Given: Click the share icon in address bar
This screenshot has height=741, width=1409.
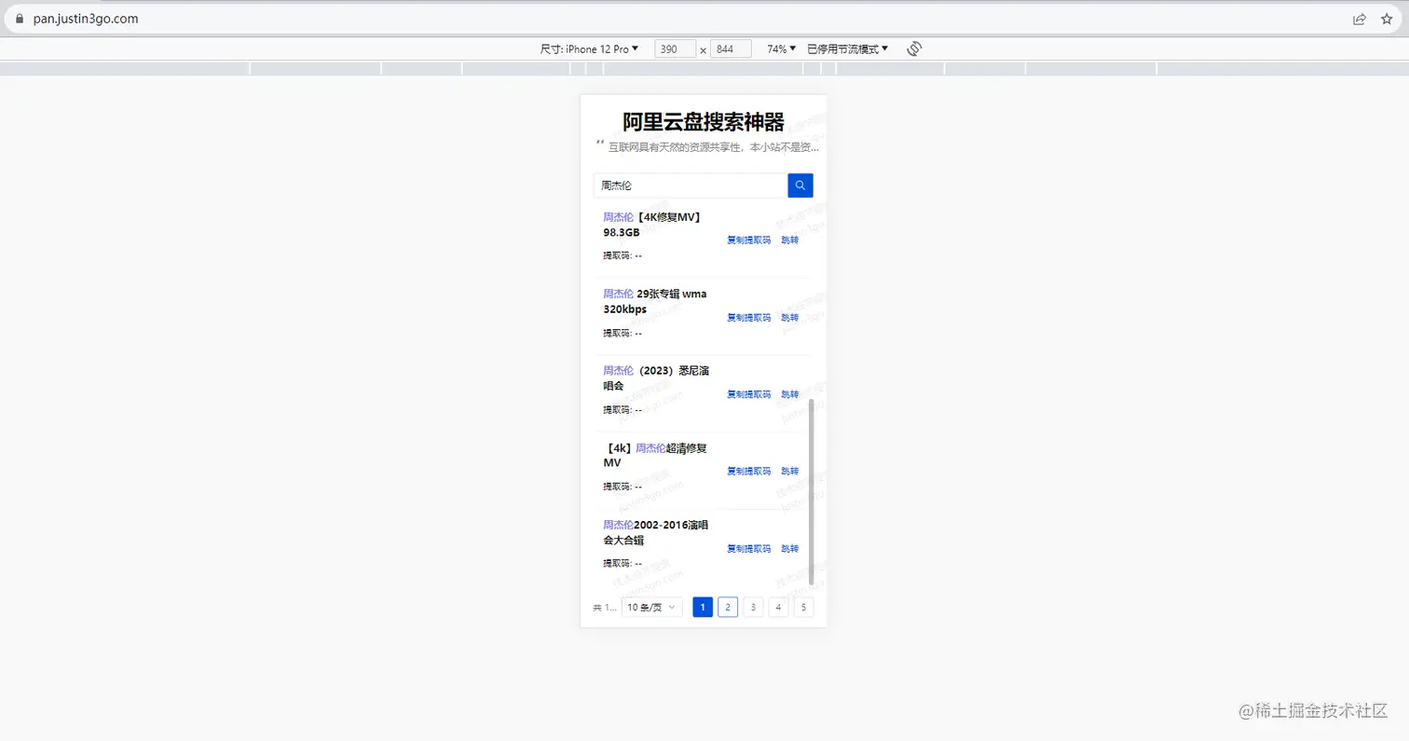Looking at the screenshot, I should coord(1360,19).
